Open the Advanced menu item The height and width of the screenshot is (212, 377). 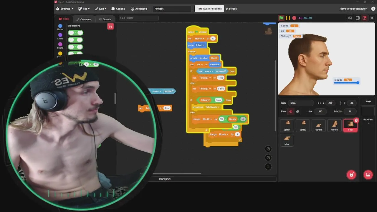click(x=139, y=9)
